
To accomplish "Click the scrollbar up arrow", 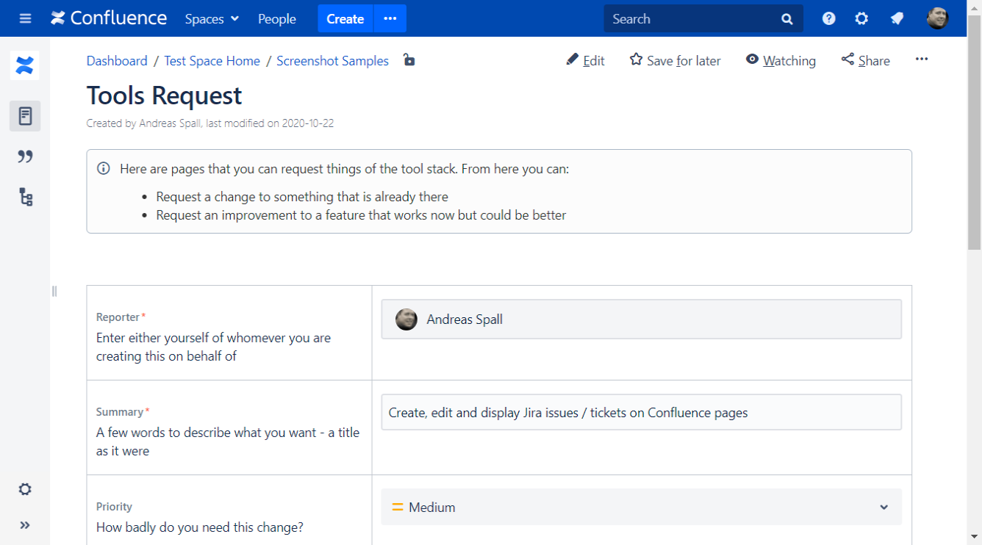I will 974,7.
